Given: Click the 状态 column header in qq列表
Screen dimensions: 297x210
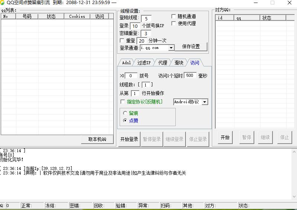Looking at the screenshot, I should tap(51, 16).
